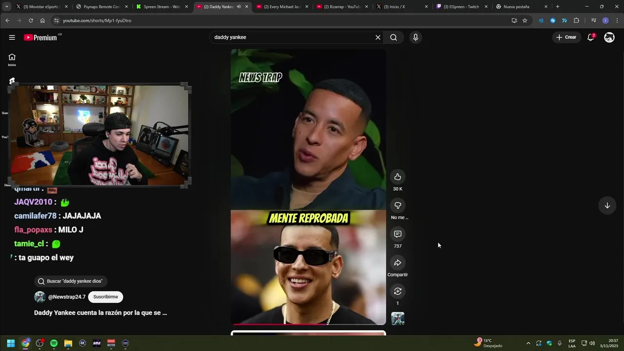Viewport: 624px width, 351px height.
Task: Open the YouTube hamburger guide menu
Action: 12,38
